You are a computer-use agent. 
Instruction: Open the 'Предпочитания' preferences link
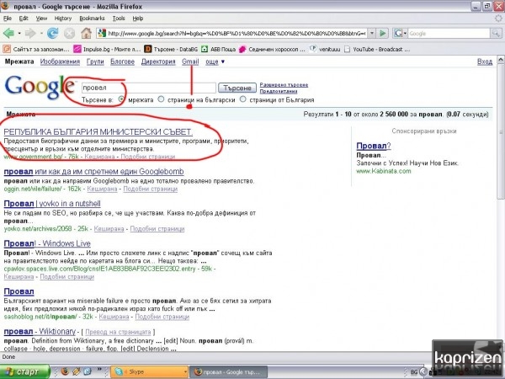tap(279, 91)
